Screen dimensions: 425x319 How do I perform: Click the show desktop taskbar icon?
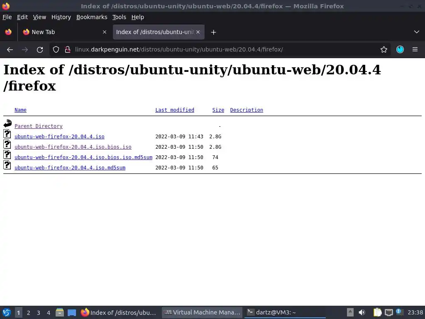tap(72, 313)
